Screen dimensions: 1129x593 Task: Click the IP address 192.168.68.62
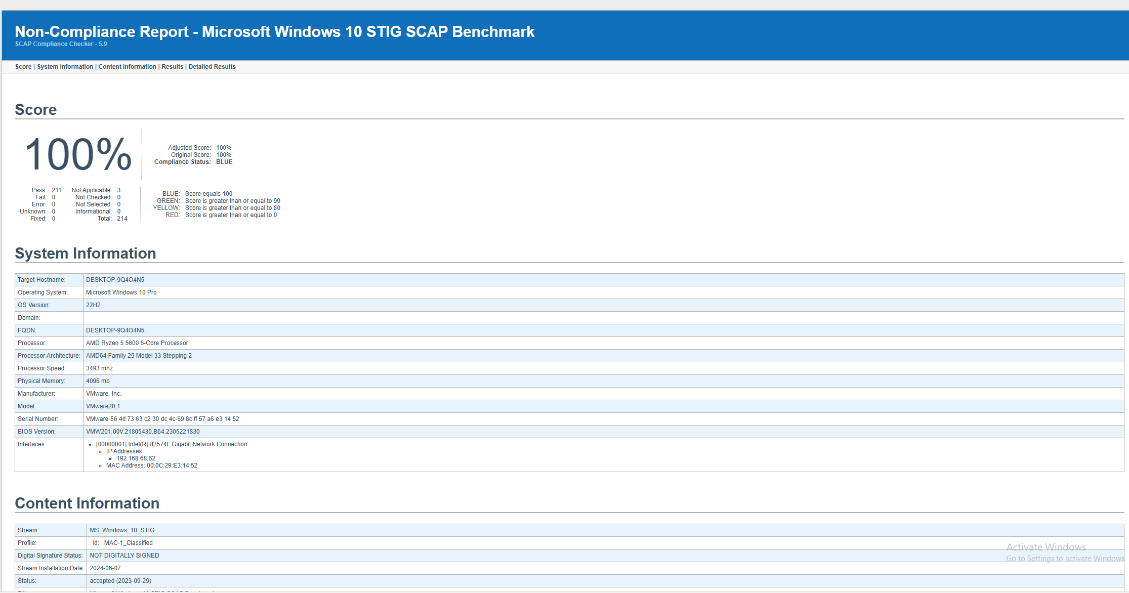[135, 458]
